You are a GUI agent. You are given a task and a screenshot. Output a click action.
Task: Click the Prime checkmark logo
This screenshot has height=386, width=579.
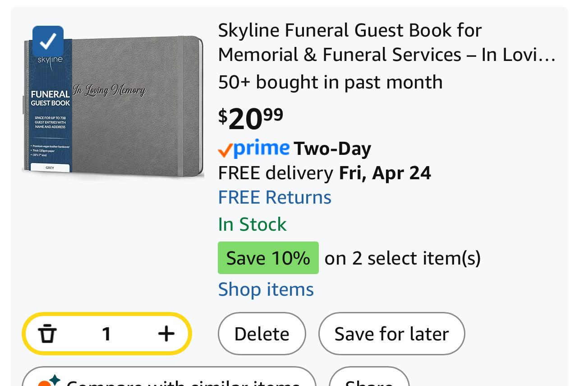(253, 149)
